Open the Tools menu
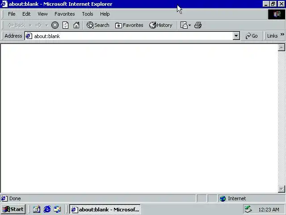 tap(88, 14)
